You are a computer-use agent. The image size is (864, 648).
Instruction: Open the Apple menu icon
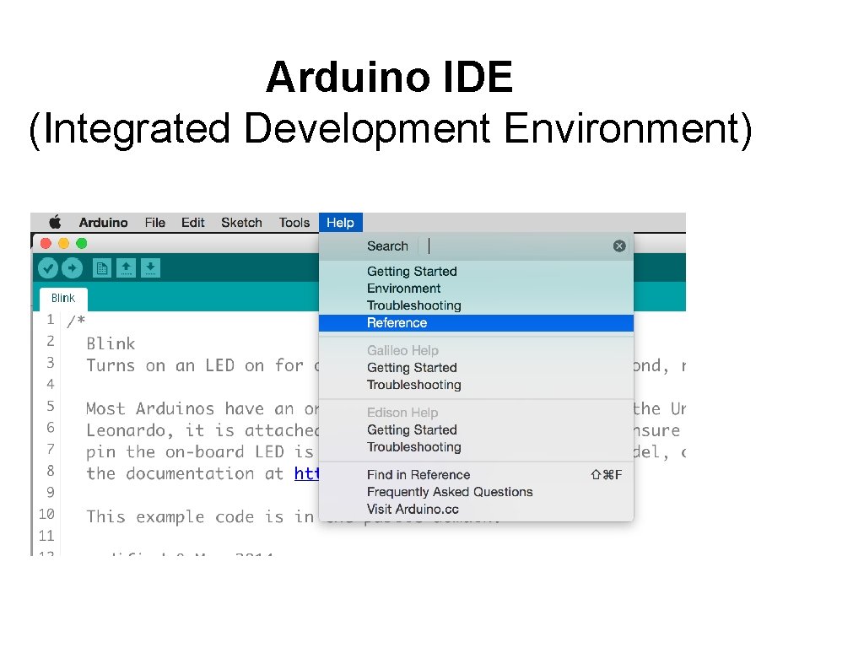(x=55, y=223)
